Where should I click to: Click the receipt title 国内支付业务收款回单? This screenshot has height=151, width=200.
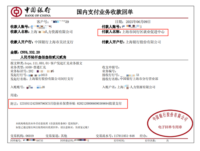105,12
